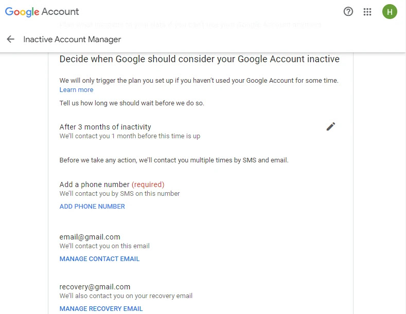
Task: Click the email@gmail.com contact address
Action: coord(90,237)
